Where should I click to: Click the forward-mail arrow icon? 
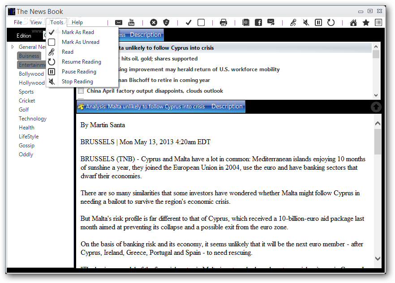coord(271,22)
